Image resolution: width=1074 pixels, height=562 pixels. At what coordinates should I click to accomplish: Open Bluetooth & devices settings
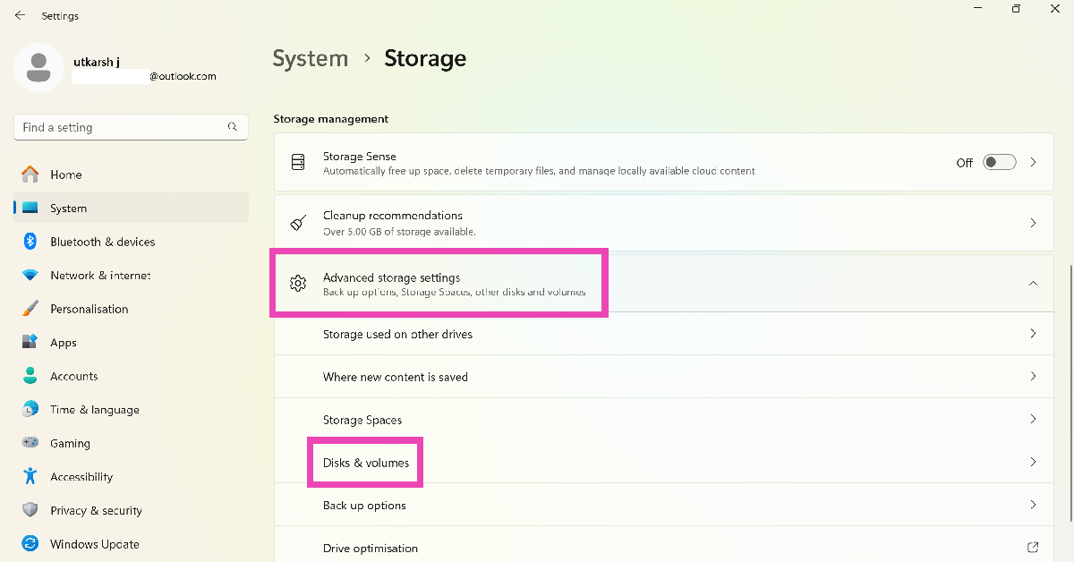102,242
